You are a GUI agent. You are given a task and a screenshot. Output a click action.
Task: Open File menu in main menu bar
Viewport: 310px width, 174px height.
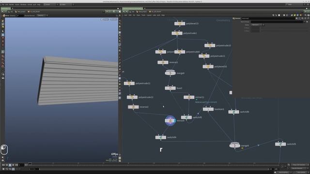tap(3, 4)
